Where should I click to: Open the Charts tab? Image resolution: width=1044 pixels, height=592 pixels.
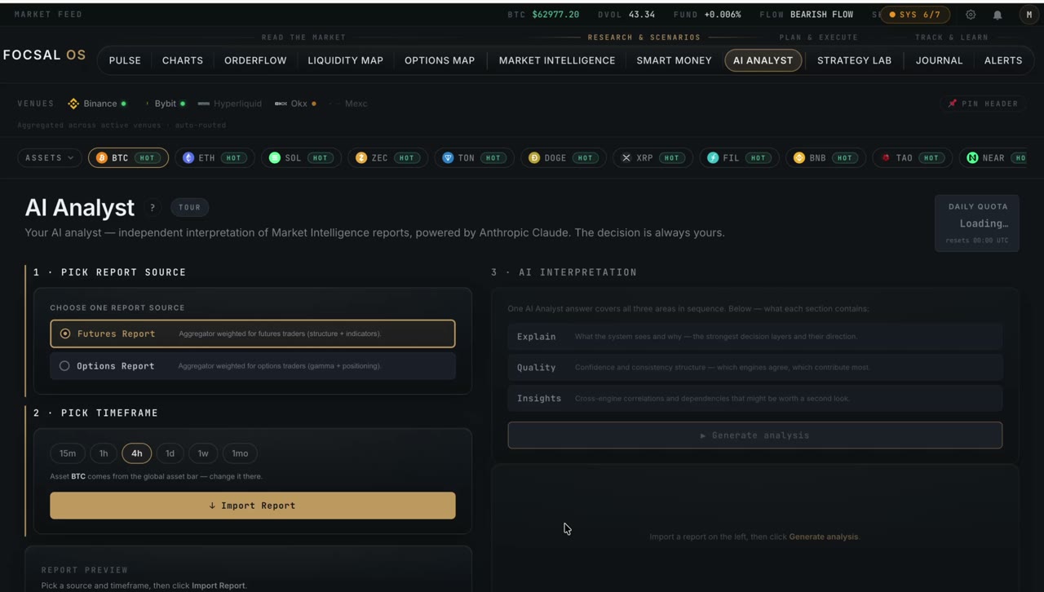pos(183,60)
